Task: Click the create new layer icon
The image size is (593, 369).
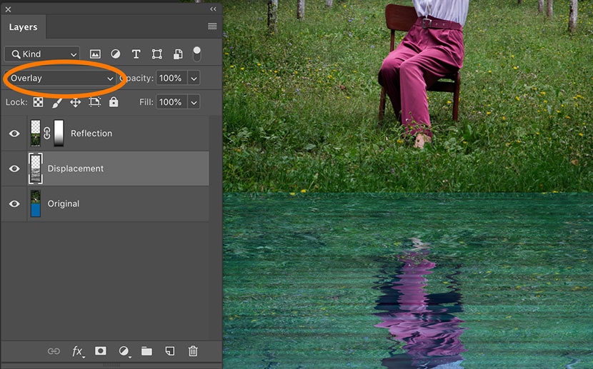Action: point(170,351)
